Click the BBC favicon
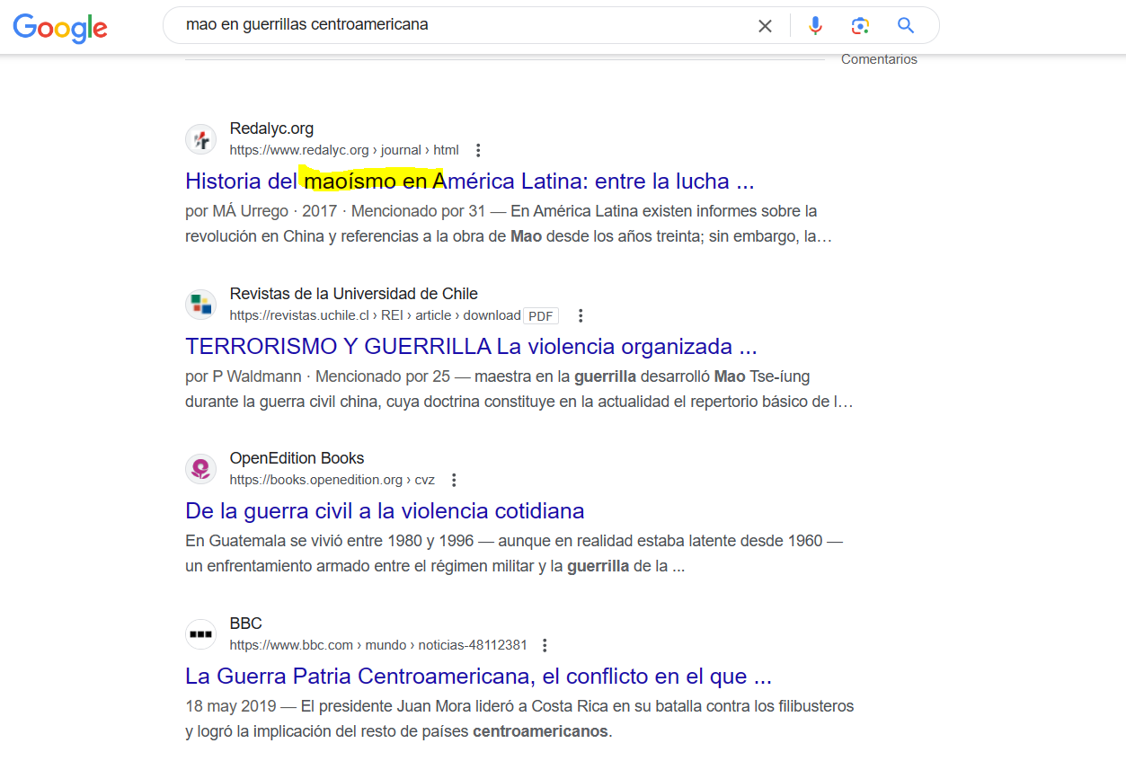The width and height of the screenshot is (1126, 761). click(x=201, y=634)
